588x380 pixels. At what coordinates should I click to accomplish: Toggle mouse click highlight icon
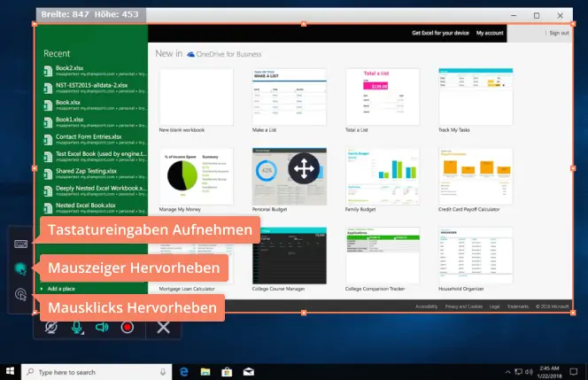20,294
